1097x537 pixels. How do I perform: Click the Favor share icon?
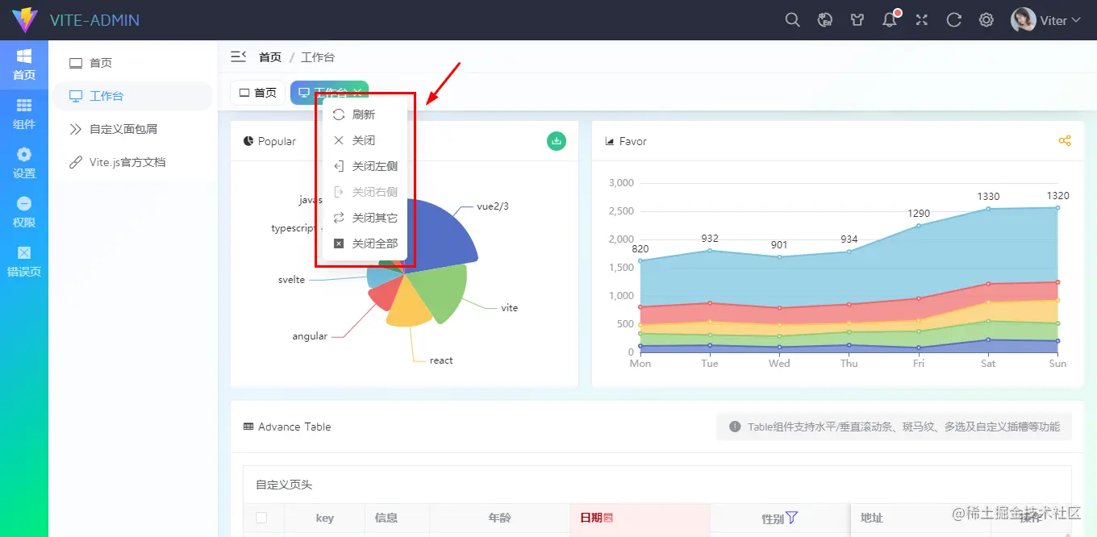click(1065, 141)
